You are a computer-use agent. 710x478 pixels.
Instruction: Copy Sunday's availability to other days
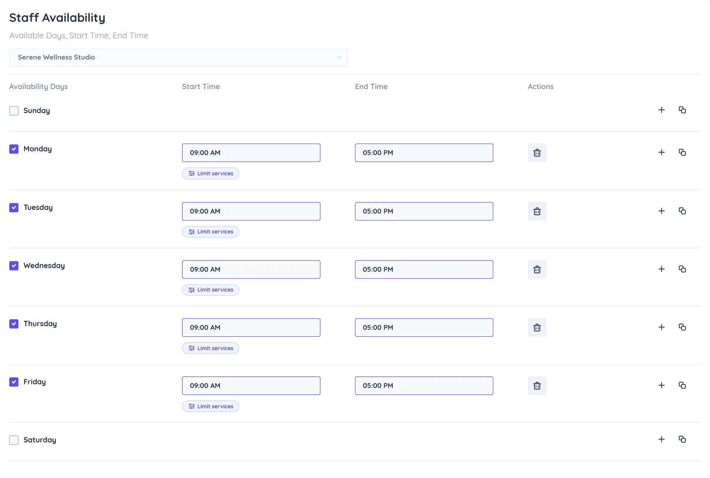[x=682, y=110]
